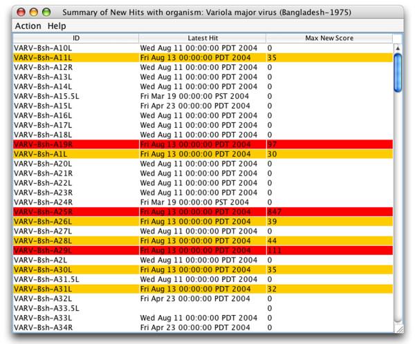Sort by Max New Score column header
The width and height of the screenshot is (415, 344).
coord(329,38)
